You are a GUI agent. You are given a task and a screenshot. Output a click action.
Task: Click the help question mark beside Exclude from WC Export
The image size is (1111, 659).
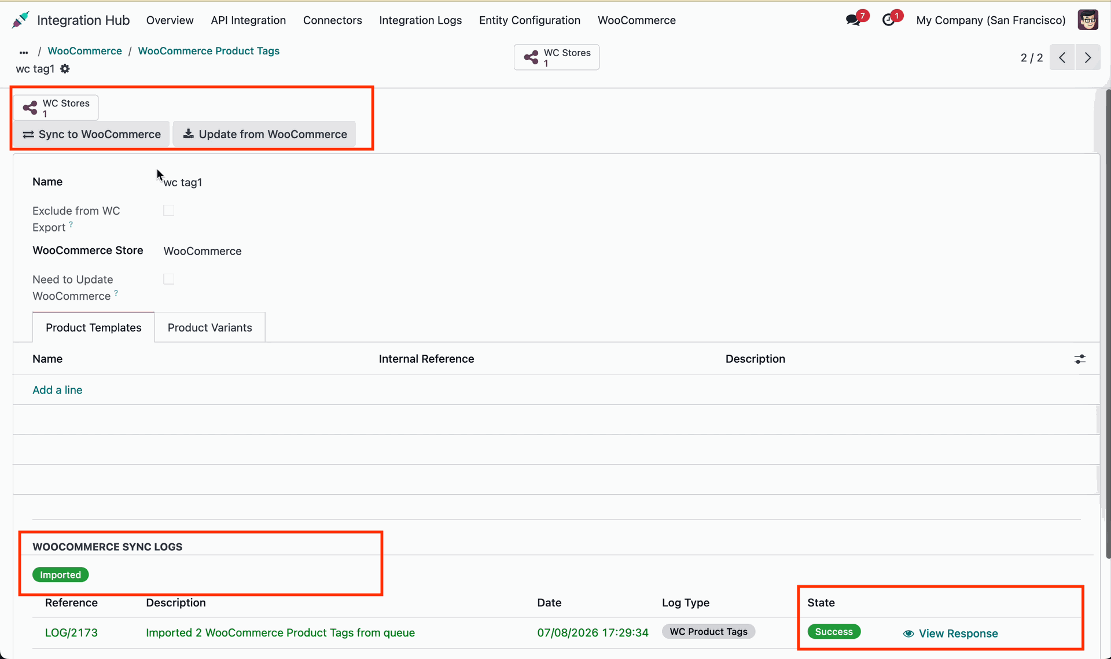click(x=71, y=223)
